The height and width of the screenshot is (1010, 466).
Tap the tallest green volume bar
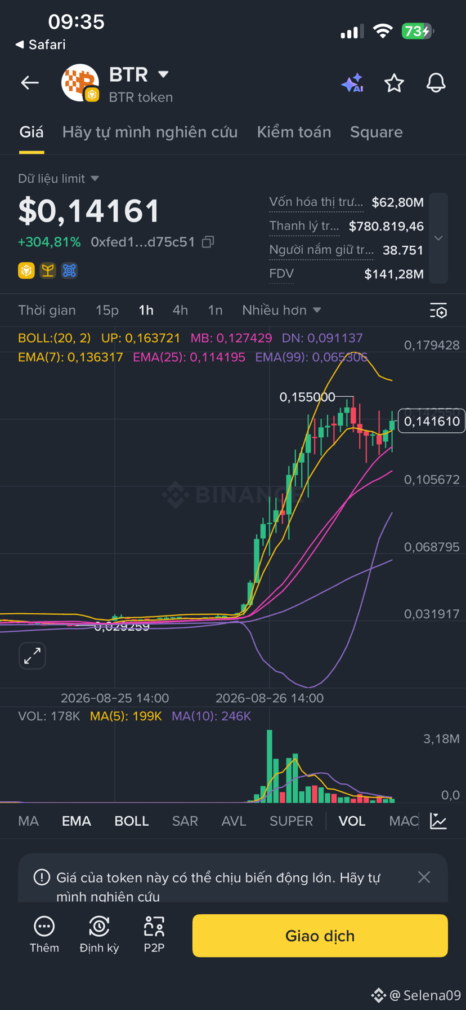tap(270, 766)
